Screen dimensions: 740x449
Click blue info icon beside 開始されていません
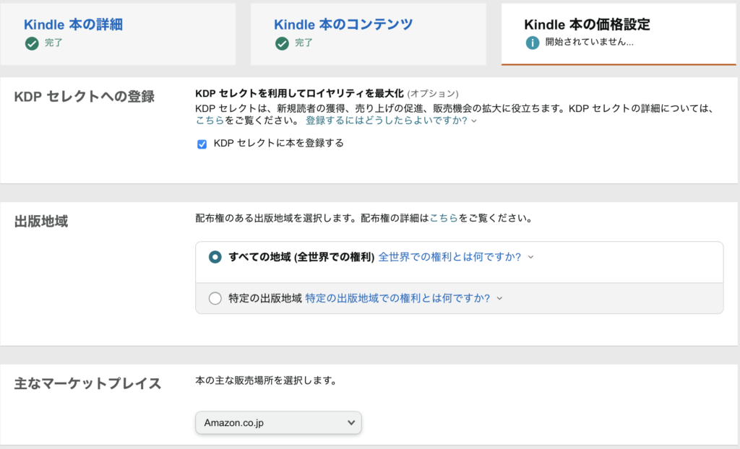click(x=533, y=43)
